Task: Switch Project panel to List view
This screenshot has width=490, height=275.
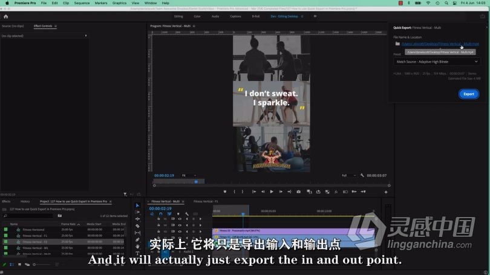Action: pos(12,264)
